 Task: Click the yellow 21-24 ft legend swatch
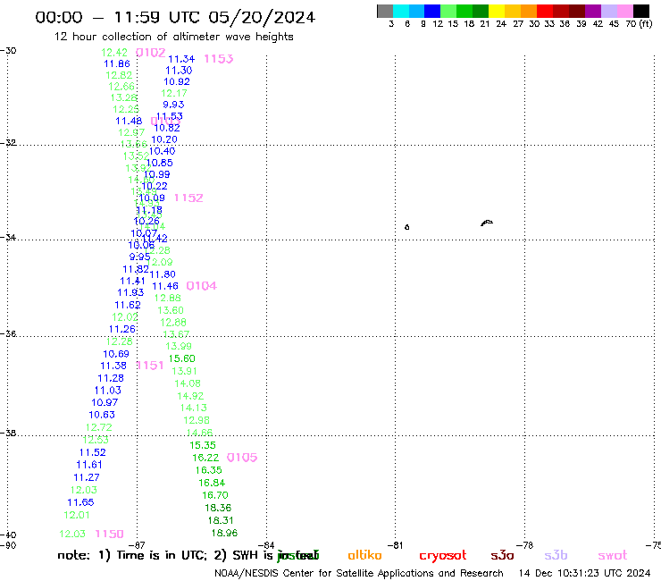tap(496, 11)
